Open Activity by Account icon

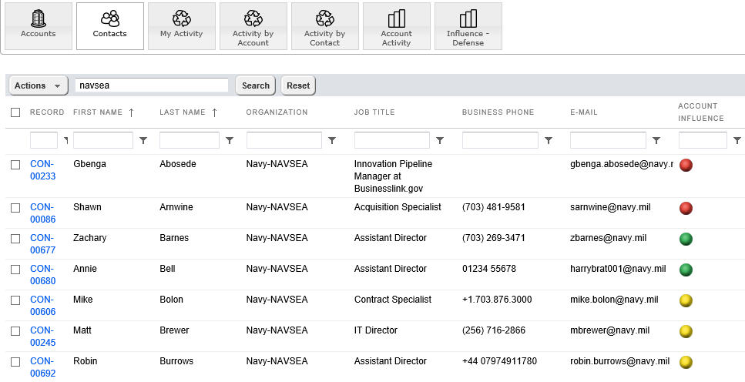tap(253, 19)
